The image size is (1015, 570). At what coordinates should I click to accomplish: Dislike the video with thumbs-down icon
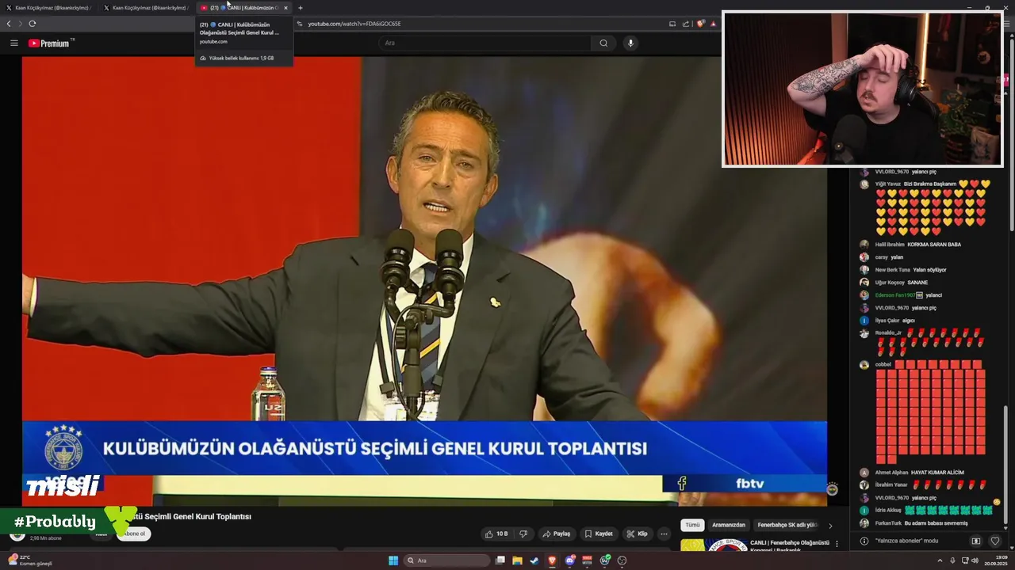(523, 534)
